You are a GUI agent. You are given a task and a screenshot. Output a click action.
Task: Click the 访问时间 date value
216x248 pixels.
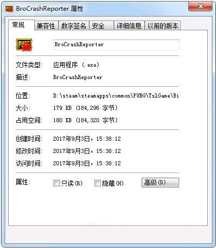point(87,163)
